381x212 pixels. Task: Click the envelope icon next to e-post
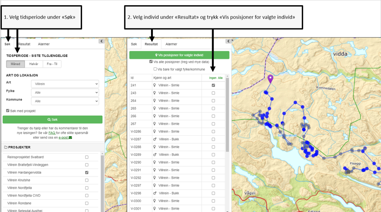click(70, 138)
